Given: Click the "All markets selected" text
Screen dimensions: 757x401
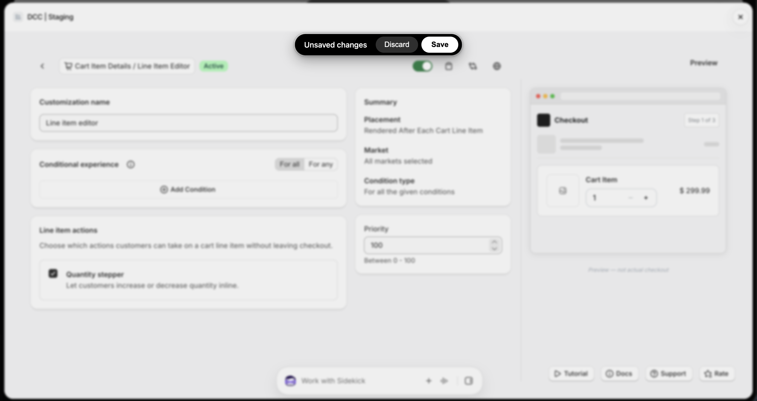Looking at the screenshot, I should [x=398, y=161].
